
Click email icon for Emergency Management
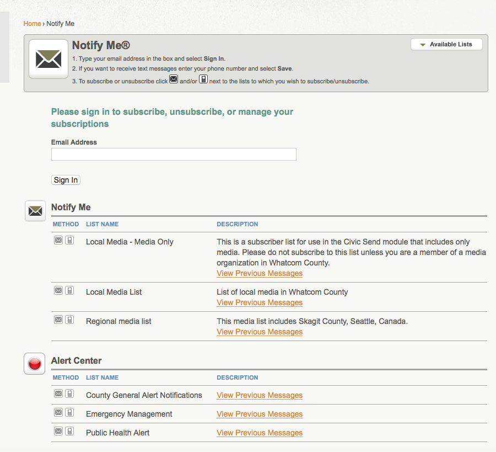coord(58,412)
